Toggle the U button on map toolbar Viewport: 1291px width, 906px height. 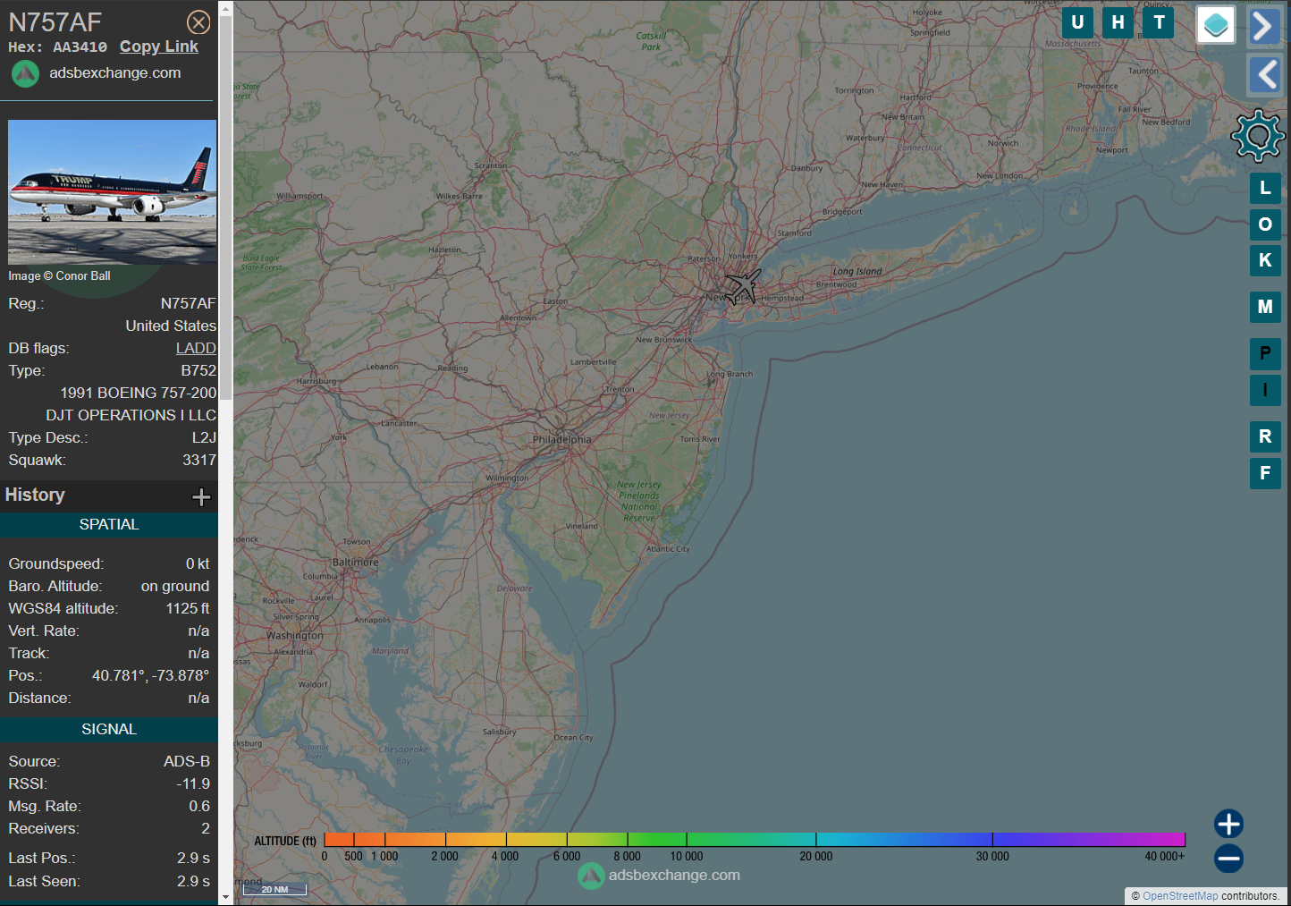[1077, 22]
